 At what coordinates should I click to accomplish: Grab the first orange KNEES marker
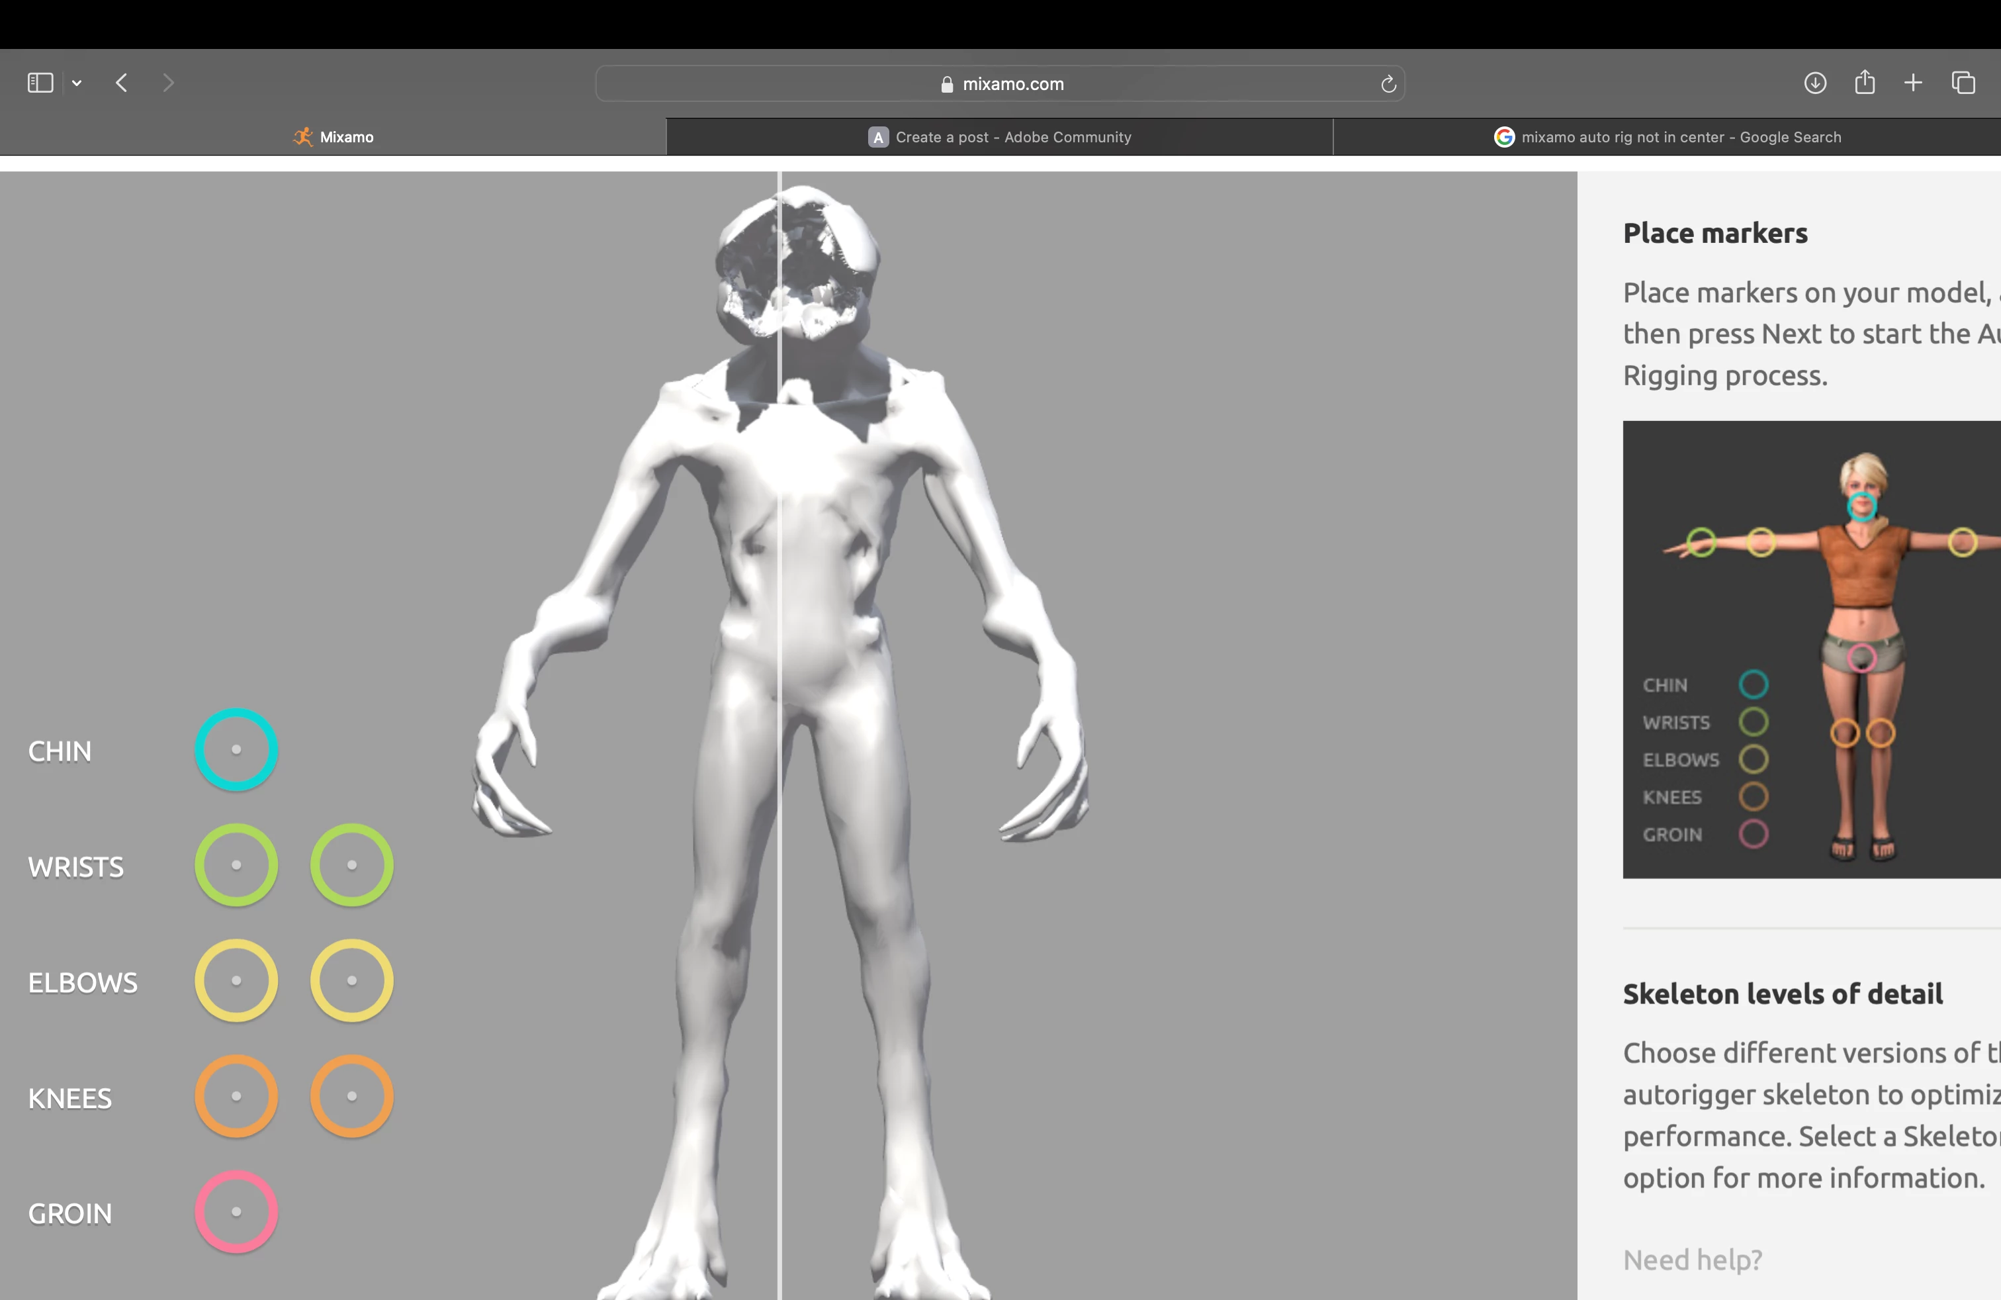(236, 1095)
